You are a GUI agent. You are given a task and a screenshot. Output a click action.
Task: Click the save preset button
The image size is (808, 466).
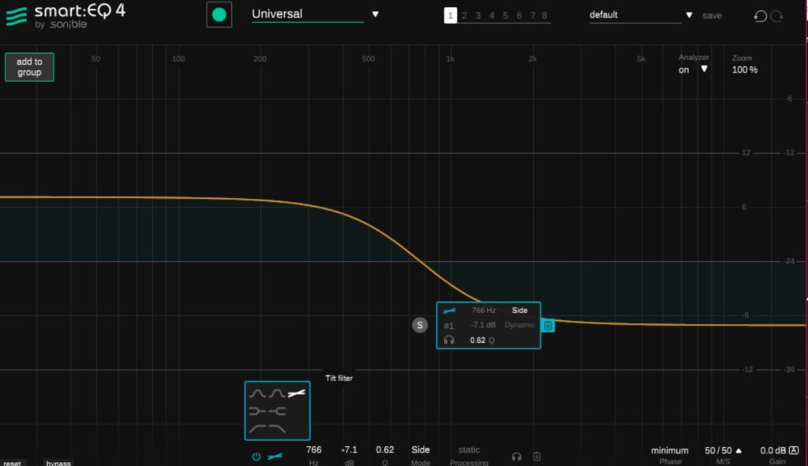tap(712, 16)
